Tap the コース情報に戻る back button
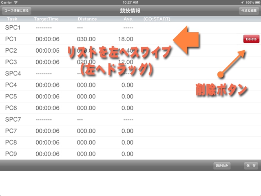Viewport: 261px width, 196px height. [x=16, y=11]
